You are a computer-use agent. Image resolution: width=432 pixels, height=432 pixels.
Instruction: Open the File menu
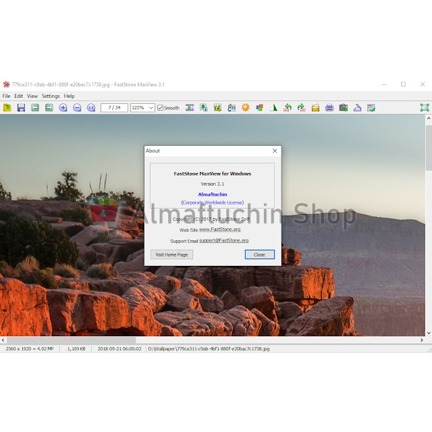[x=6, y=96]
